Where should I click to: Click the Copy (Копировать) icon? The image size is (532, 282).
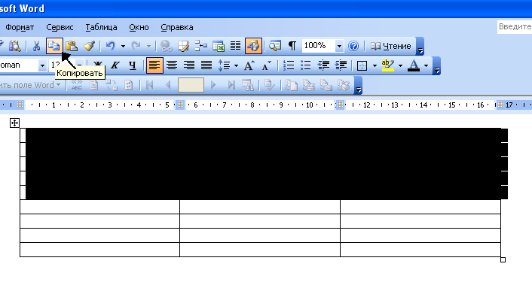click(54, 46)
